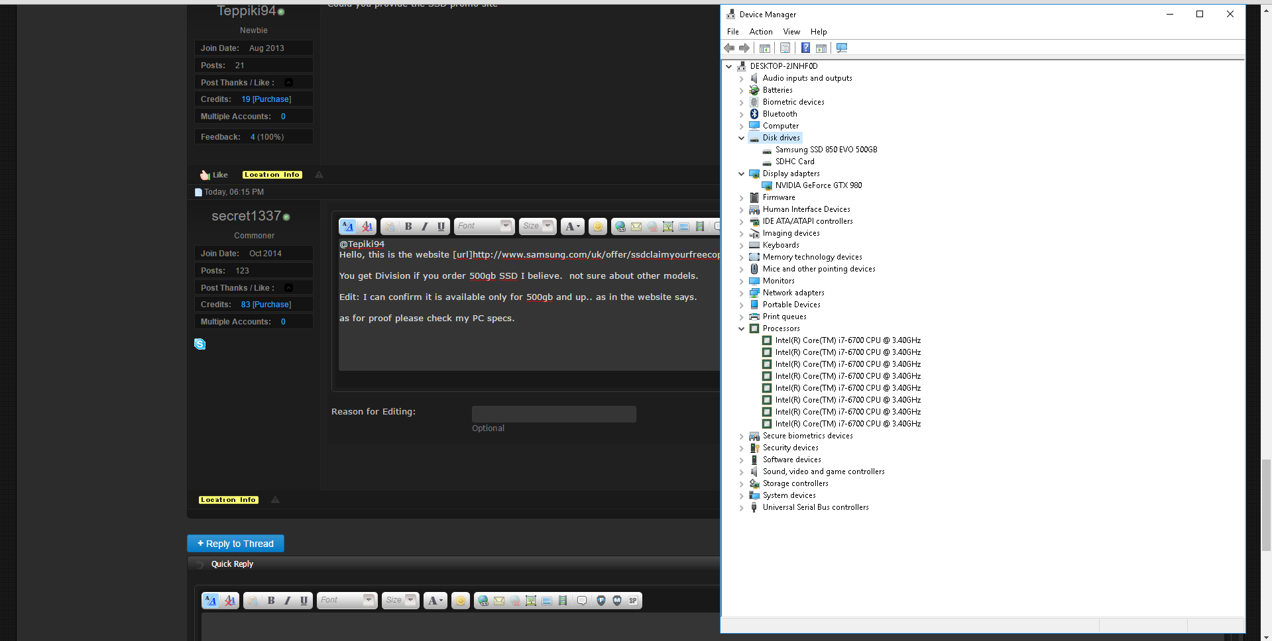This screenshot has width=1272, height=641.
Task: Click the M shield icon in Quick Reply toolbar
Action: [x=617, y=601]
